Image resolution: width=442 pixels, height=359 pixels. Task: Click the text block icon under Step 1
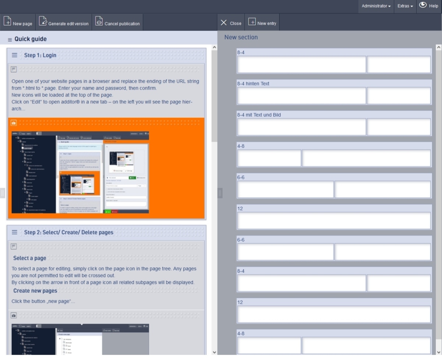point(14,69)
